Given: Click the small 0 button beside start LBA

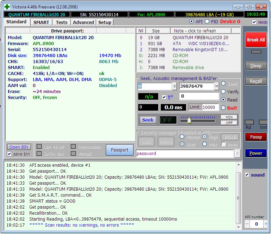Looking at the screenshot, I should [x=174, y=86].
